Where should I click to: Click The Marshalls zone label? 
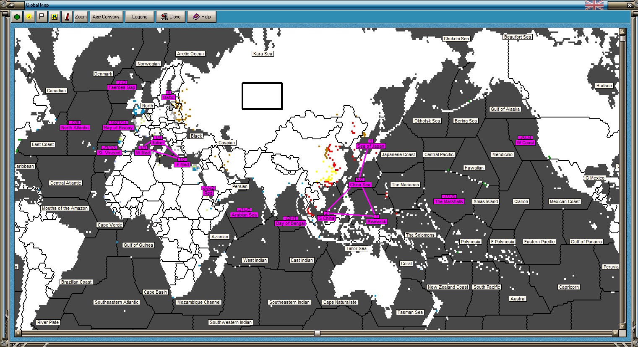tap(449, 201)
